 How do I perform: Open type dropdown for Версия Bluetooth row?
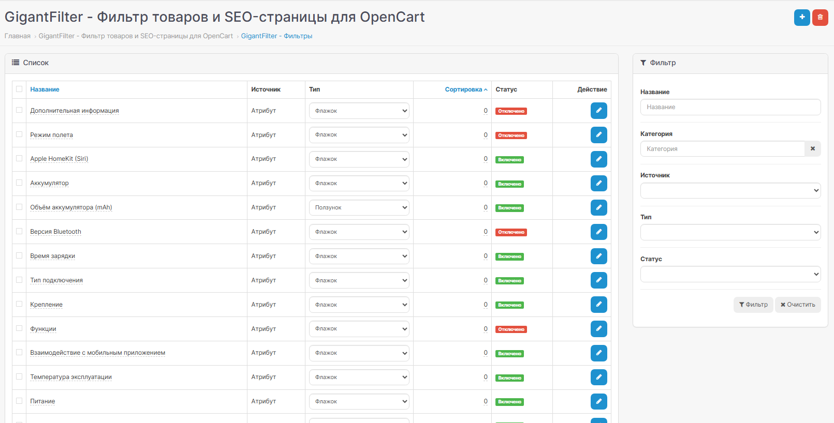tap(359, 232)
